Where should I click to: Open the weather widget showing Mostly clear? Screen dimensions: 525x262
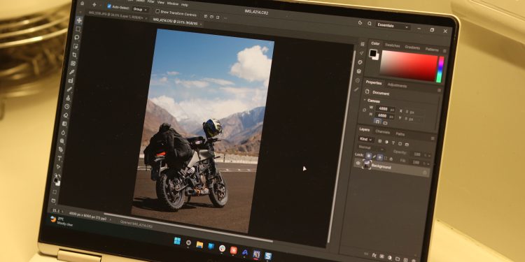click(62, 221)
